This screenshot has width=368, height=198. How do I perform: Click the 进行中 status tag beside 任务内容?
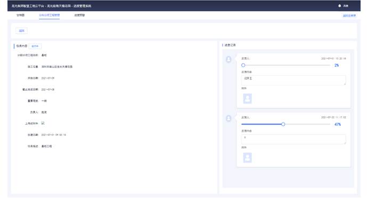(35, 46)
